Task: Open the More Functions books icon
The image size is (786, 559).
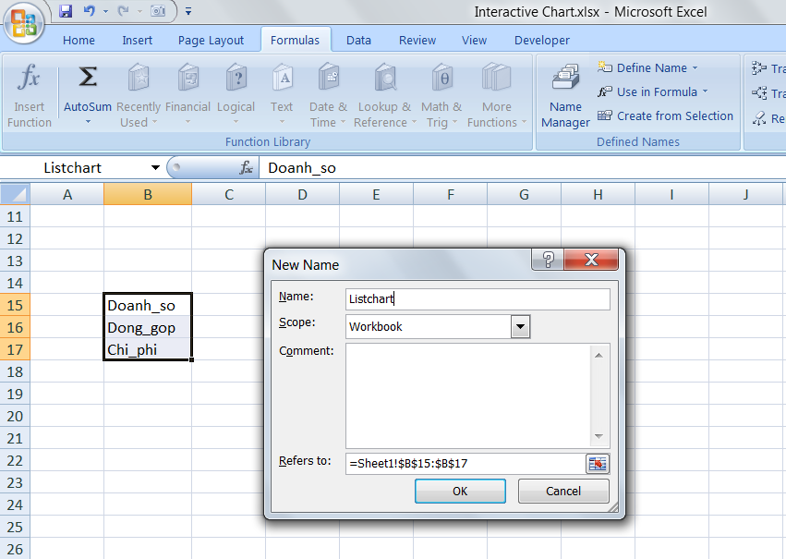Action: (x=496, y=78)
